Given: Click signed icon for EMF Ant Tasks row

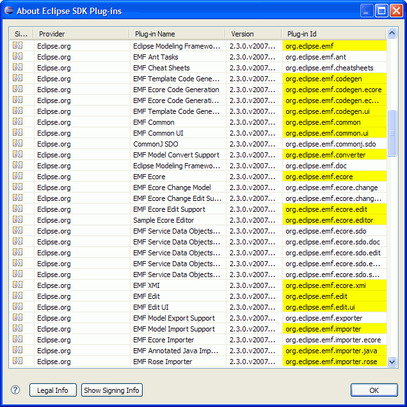Looking at the screenshot, I should coord(18,57).
